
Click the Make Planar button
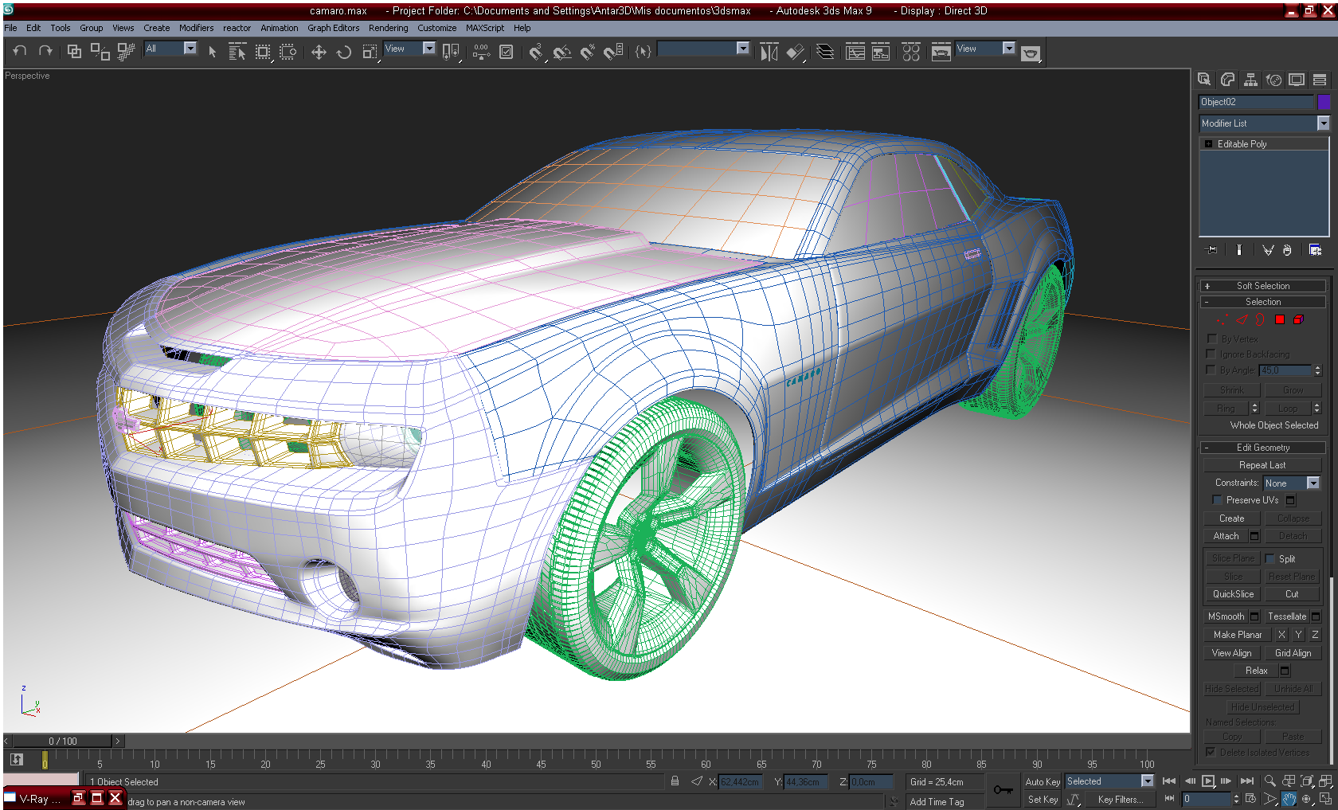1238,635
